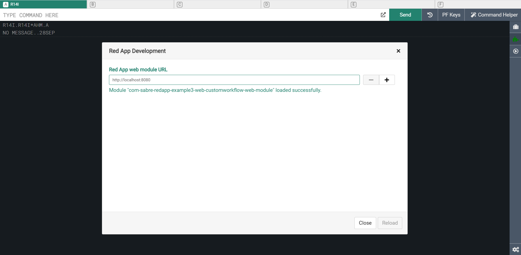Click the 'Red App web module URL' label
Image resolution: width=521 pixels, height=255 pixels.
click(138, 70)
